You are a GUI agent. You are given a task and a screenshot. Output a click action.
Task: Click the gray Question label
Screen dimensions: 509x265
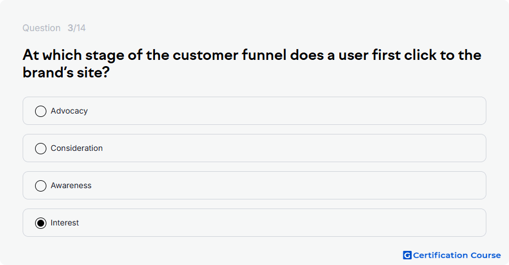pyautogui.click(x=41, y=28)
